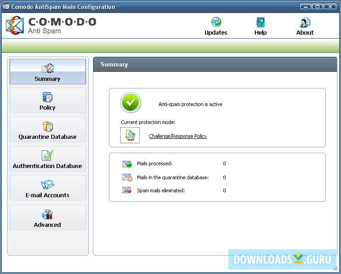Open the Quarantine Database icon
341x274 pixels.
point(48,126)
